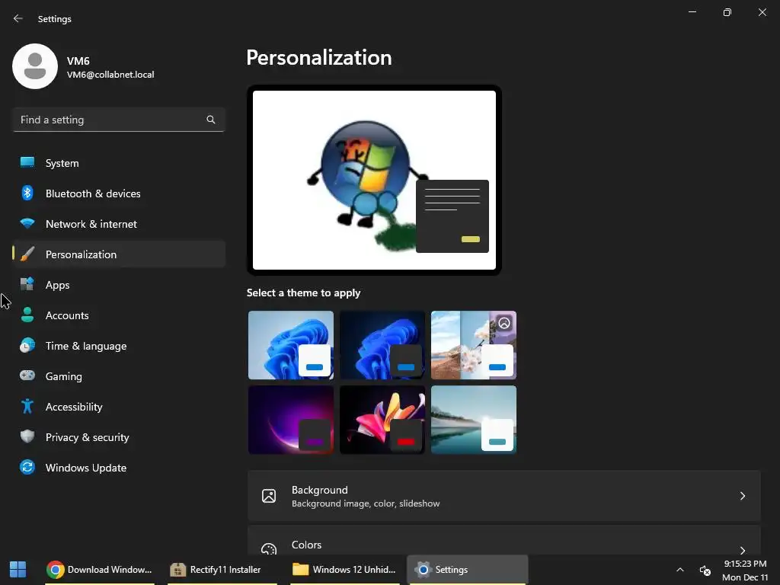Apply the calm lake Sunrise theme

[474, 420]
